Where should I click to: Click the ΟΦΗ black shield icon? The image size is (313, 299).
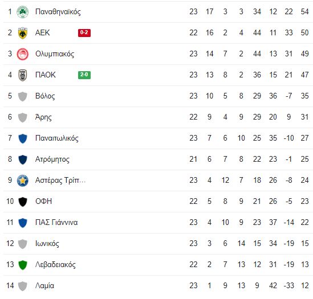click(x=23, y=202)
